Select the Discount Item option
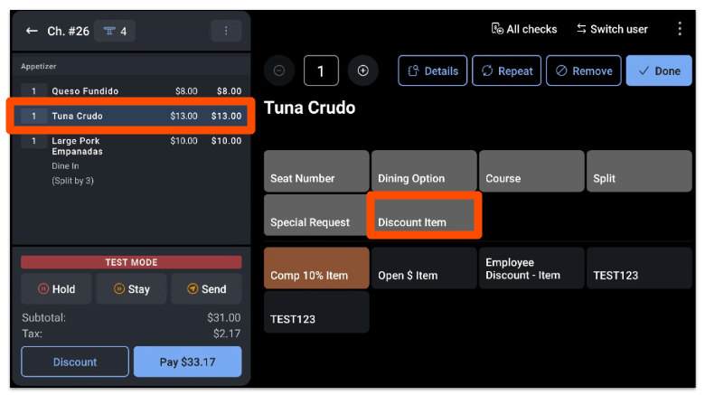 (423, 215)
